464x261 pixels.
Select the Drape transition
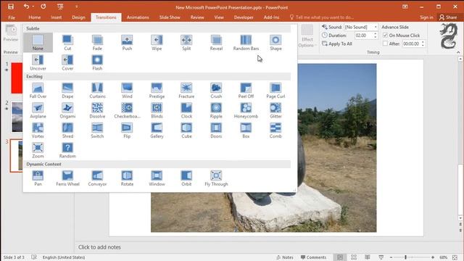(x=67, y=91)
